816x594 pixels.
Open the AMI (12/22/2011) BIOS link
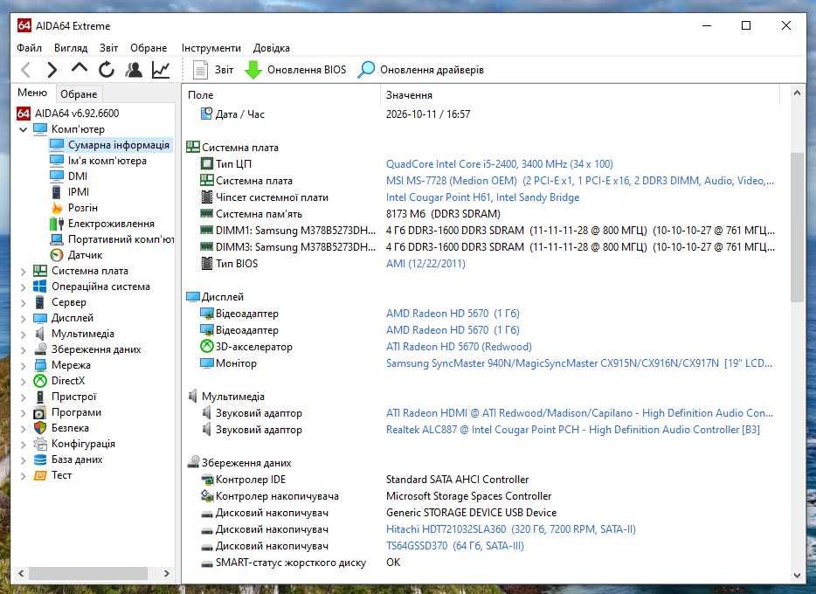pos(425,264)
